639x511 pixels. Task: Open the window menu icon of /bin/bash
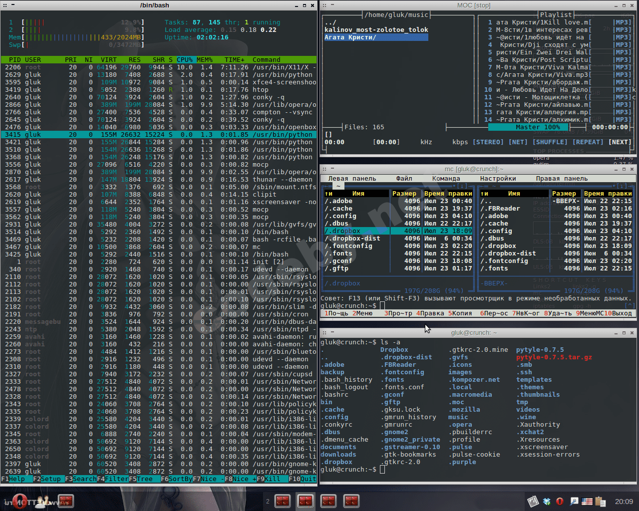4,5
